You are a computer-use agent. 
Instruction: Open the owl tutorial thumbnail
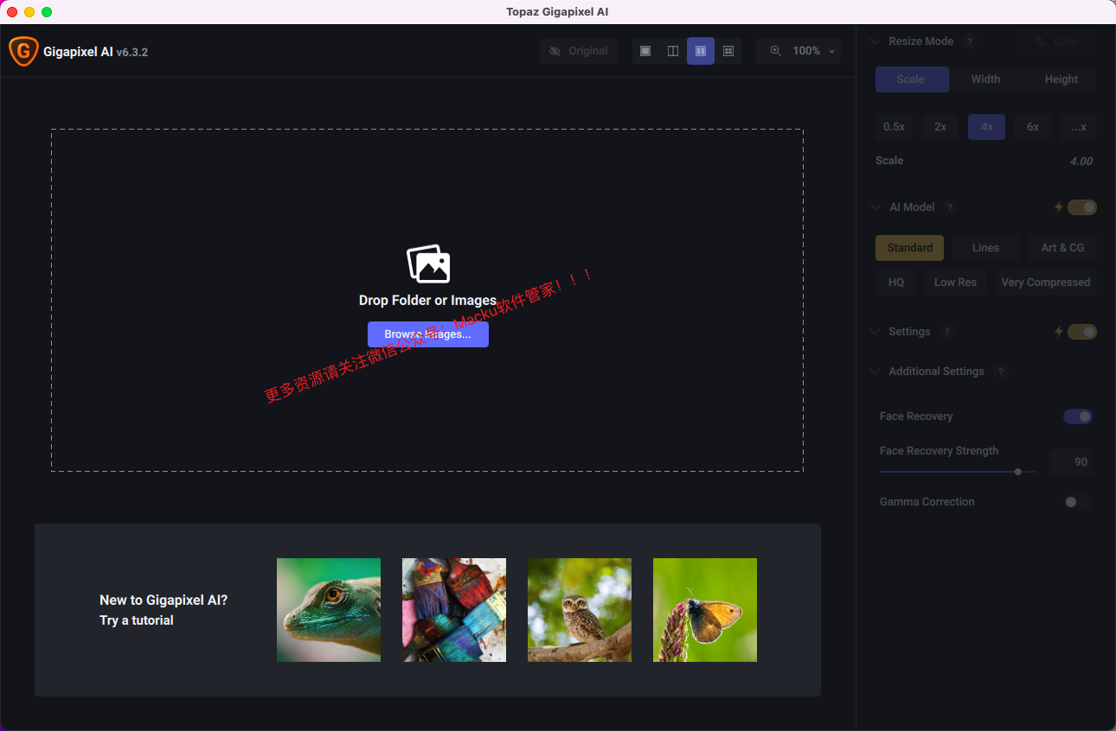pyautogui.click(x=580, y=610)
